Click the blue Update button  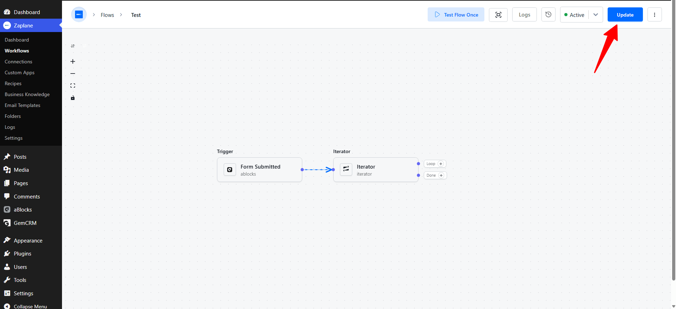(625, 15)
